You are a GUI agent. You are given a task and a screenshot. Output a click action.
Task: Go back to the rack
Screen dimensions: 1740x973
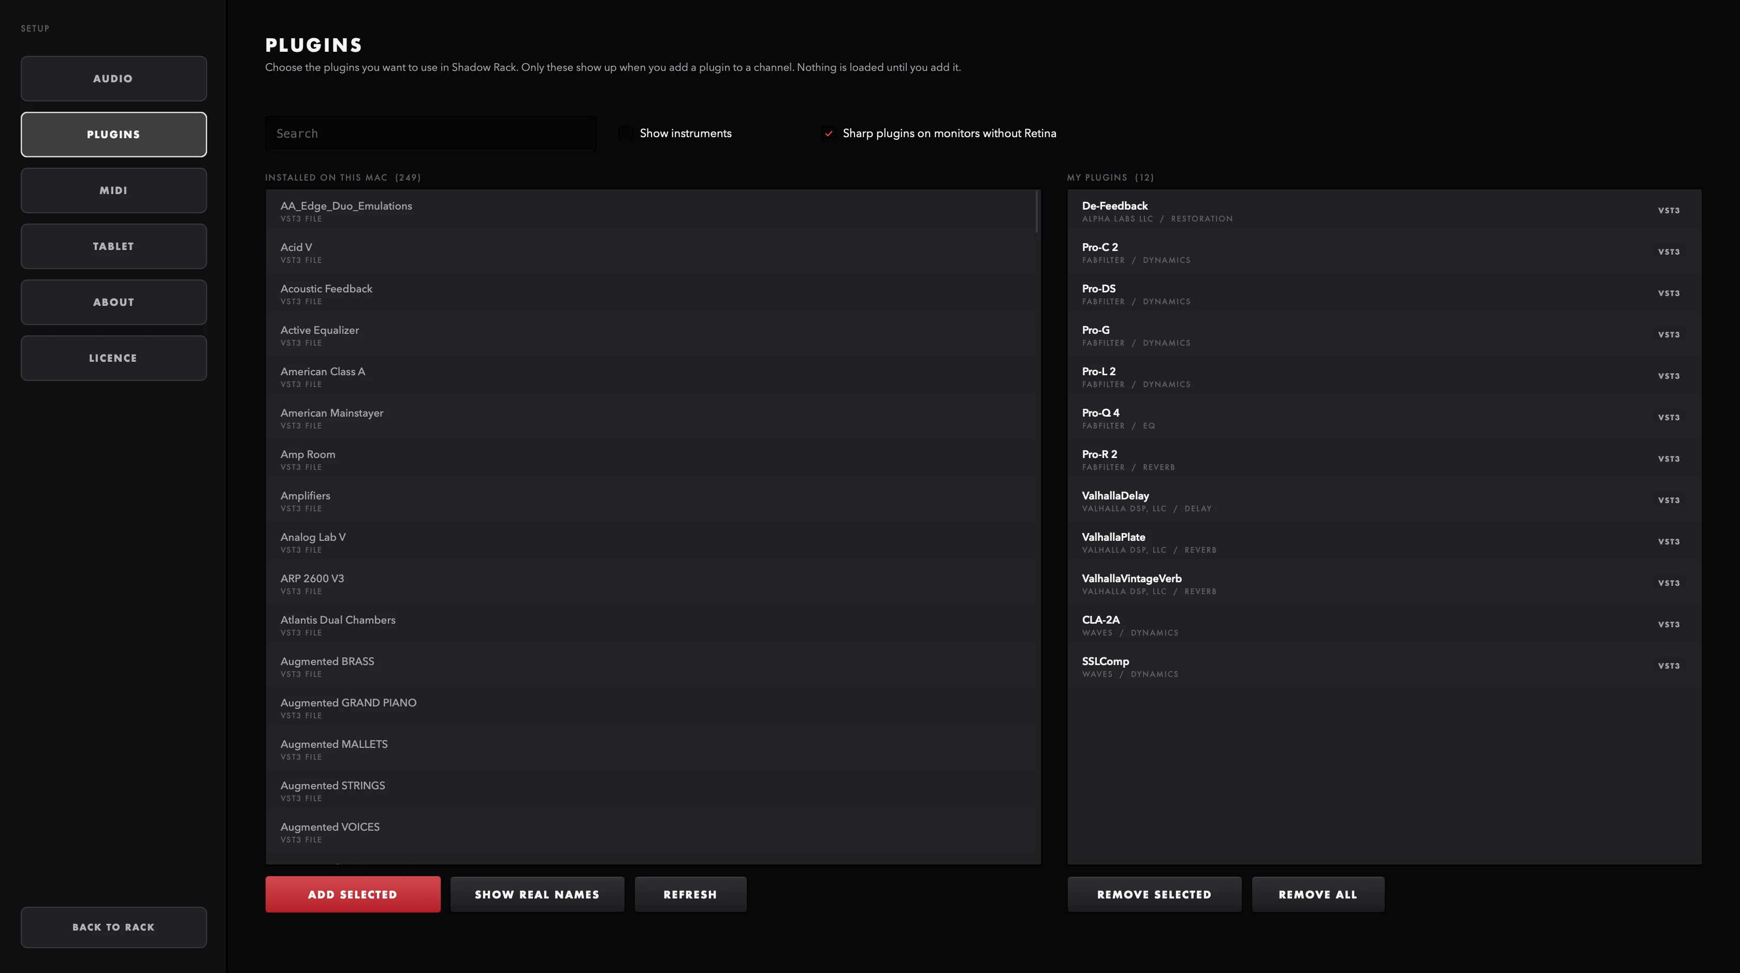pyautogui.click(x=113, y=927)
